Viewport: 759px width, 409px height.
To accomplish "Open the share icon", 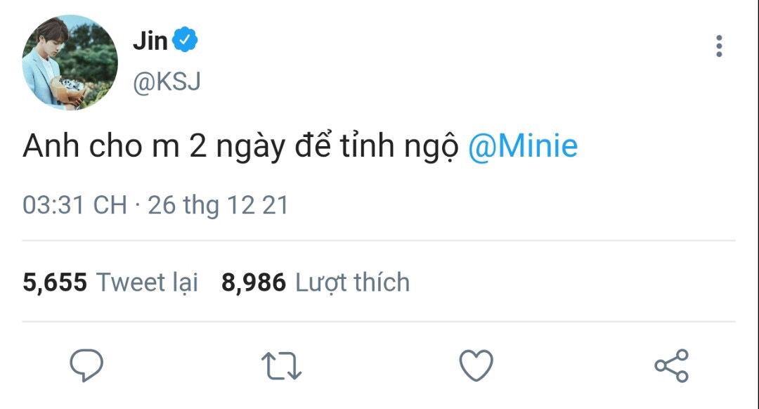I will tap(671, 365).
